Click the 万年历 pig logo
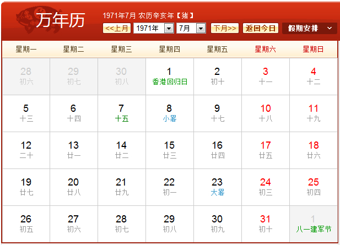The height and width of the screenshot is (245, 340). coord(51,20)
